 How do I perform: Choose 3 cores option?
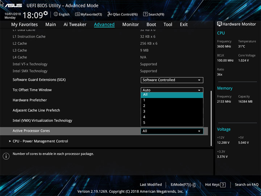172,111
